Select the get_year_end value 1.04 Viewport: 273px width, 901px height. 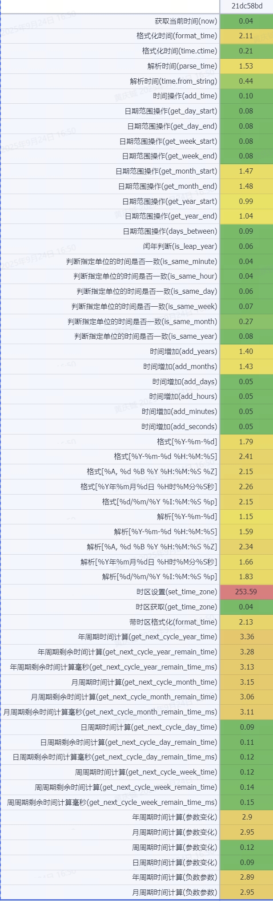[246, 216]
